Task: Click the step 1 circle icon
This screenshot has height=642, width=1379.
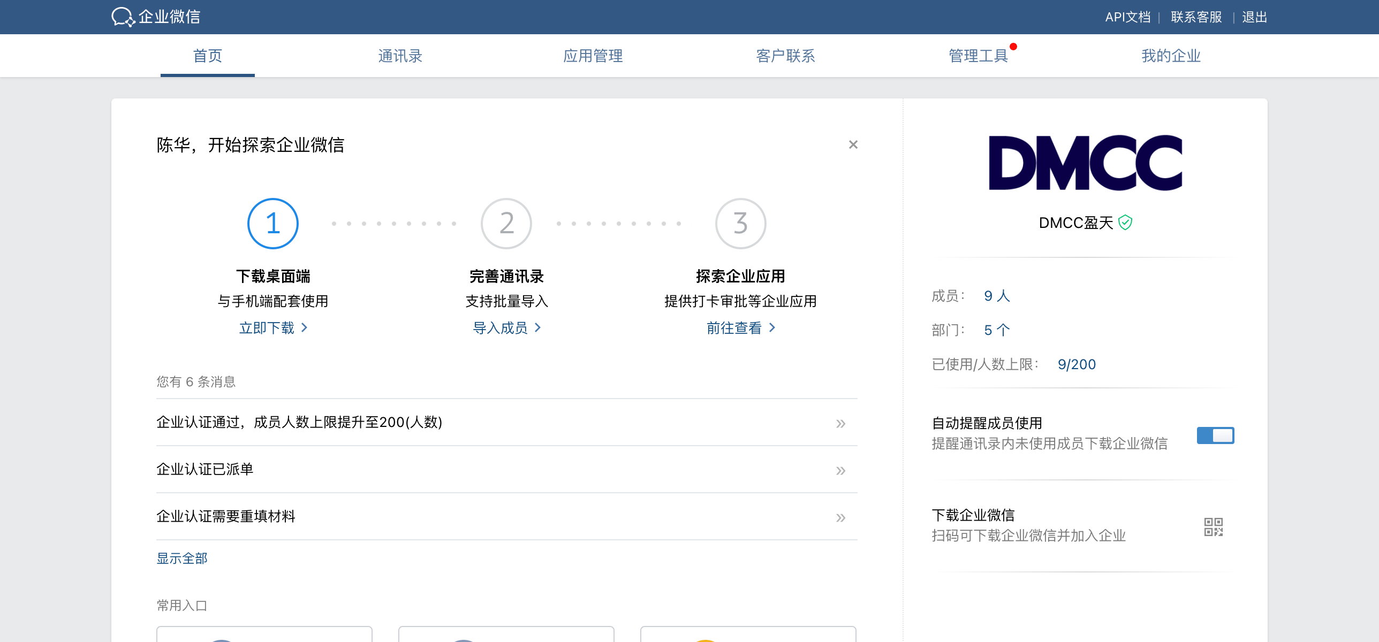Action: 273,224
